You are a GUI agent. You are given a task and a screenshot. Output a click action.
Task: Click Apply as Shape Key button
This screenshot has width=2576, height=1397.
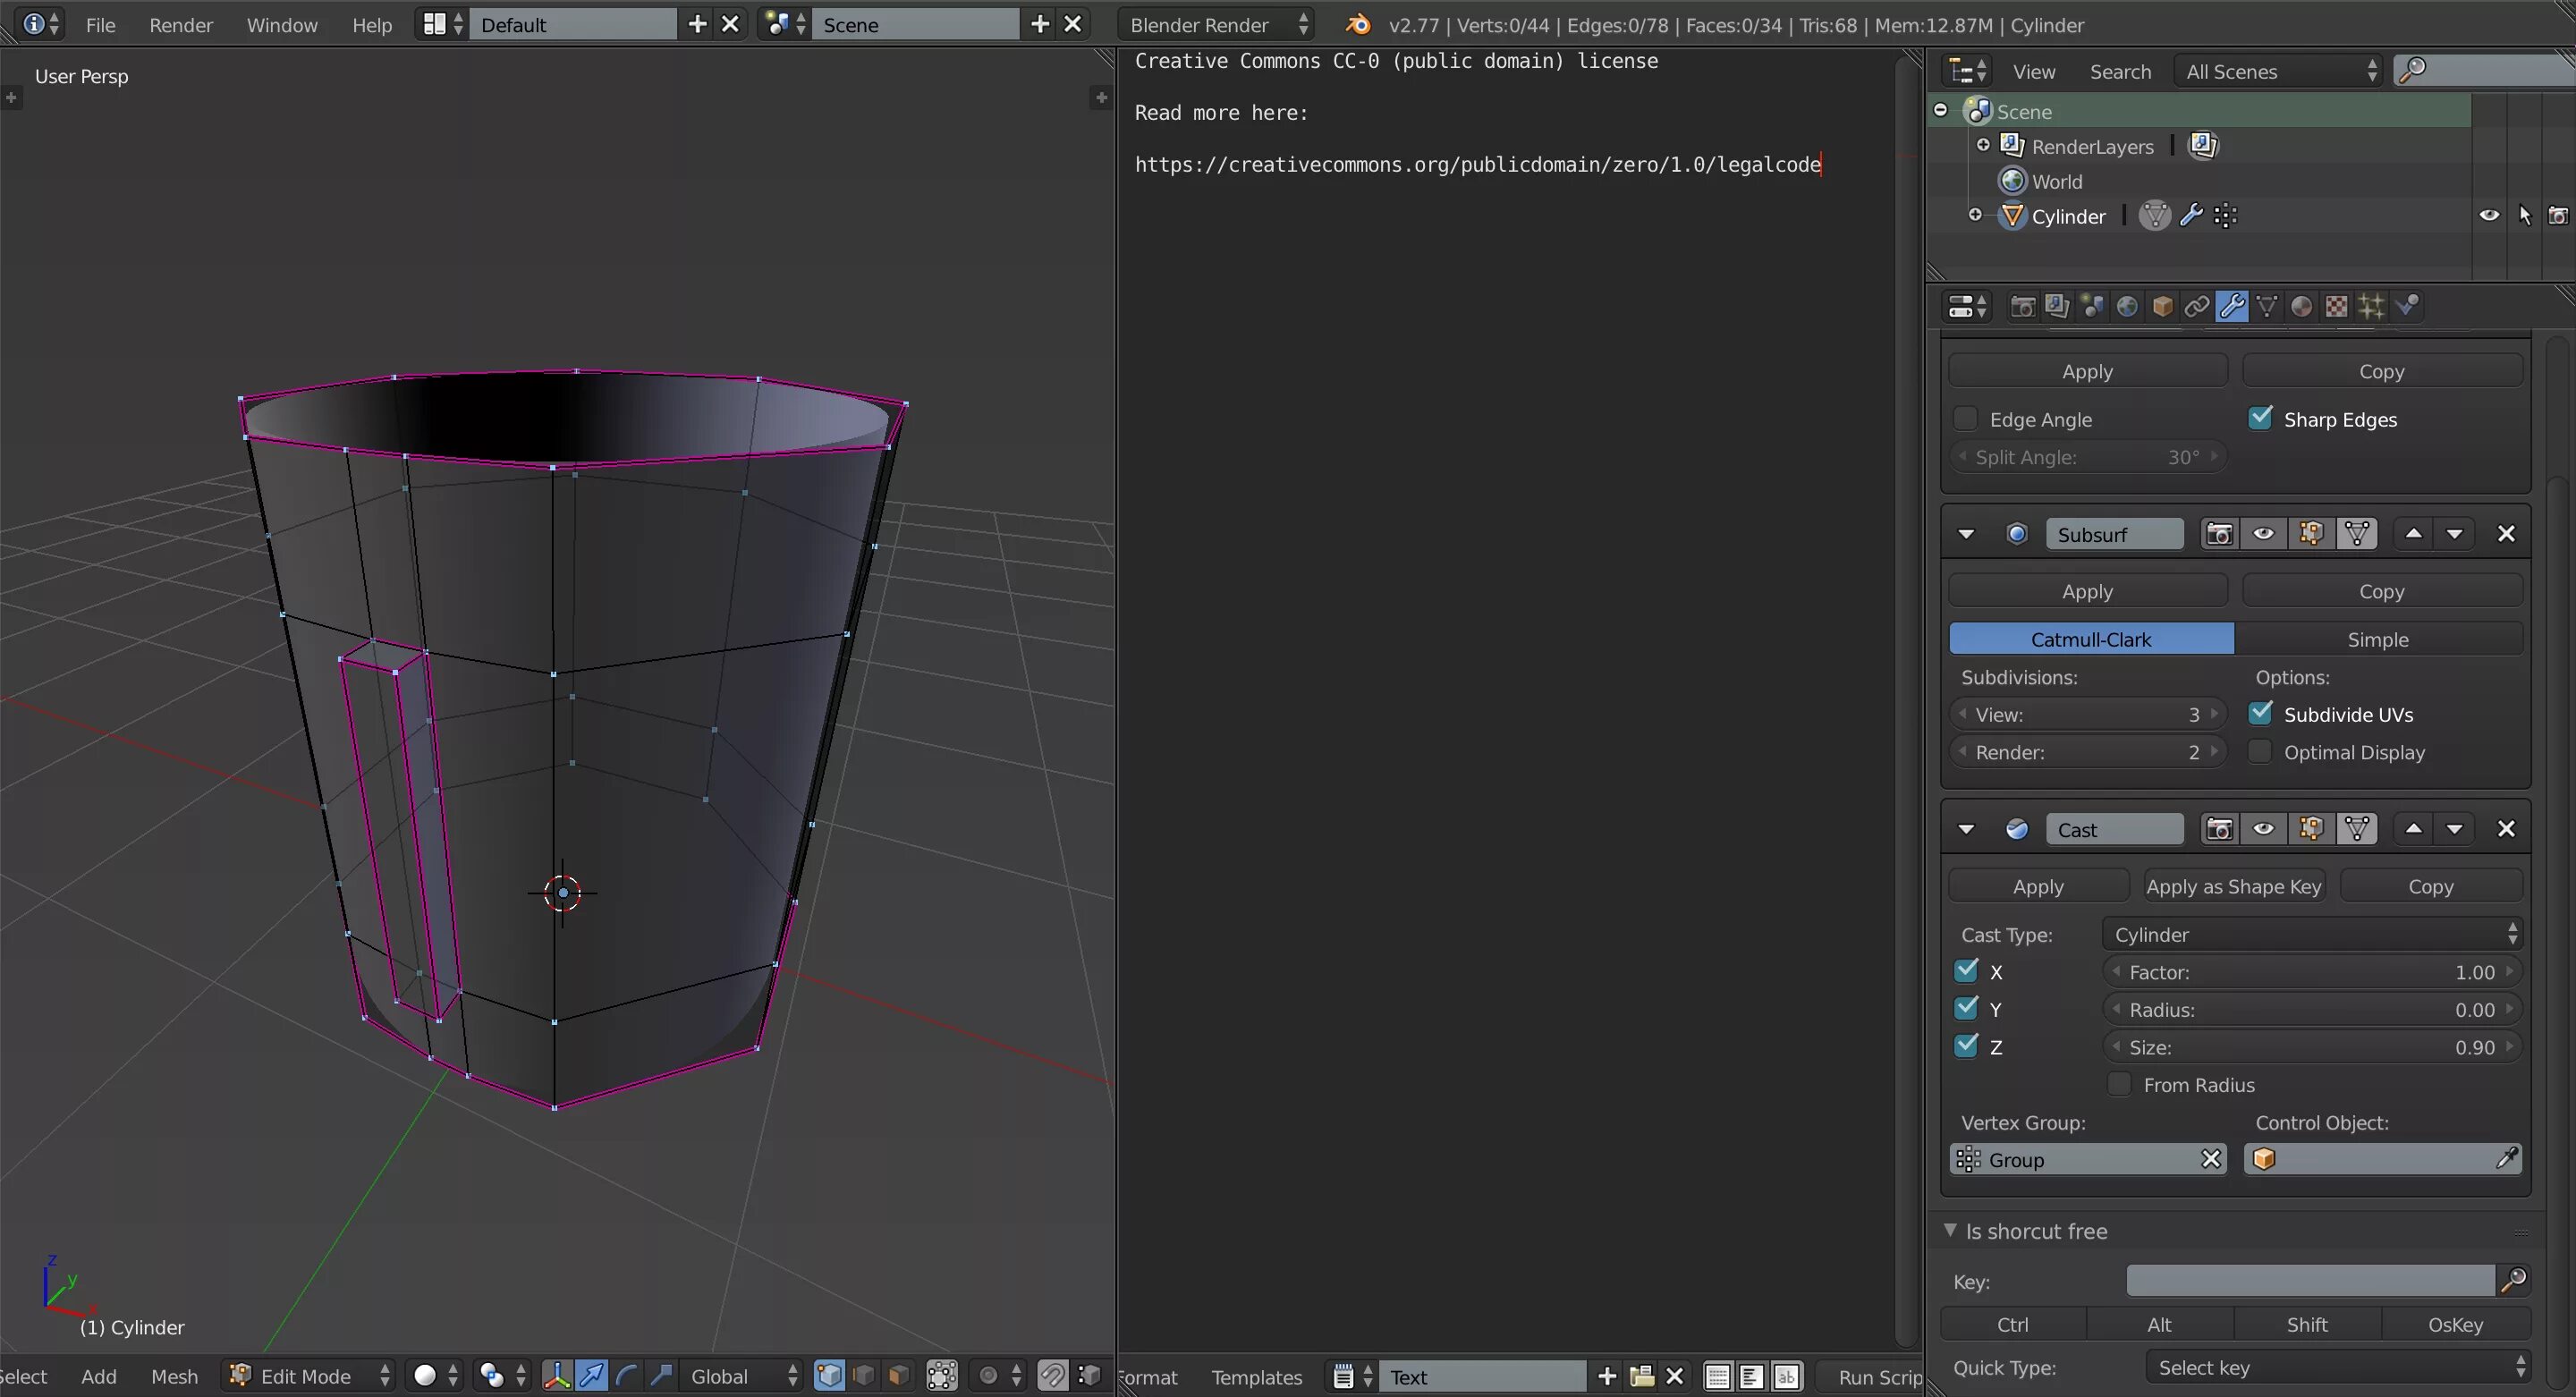pyautogui.click(x=2233, y=886)
